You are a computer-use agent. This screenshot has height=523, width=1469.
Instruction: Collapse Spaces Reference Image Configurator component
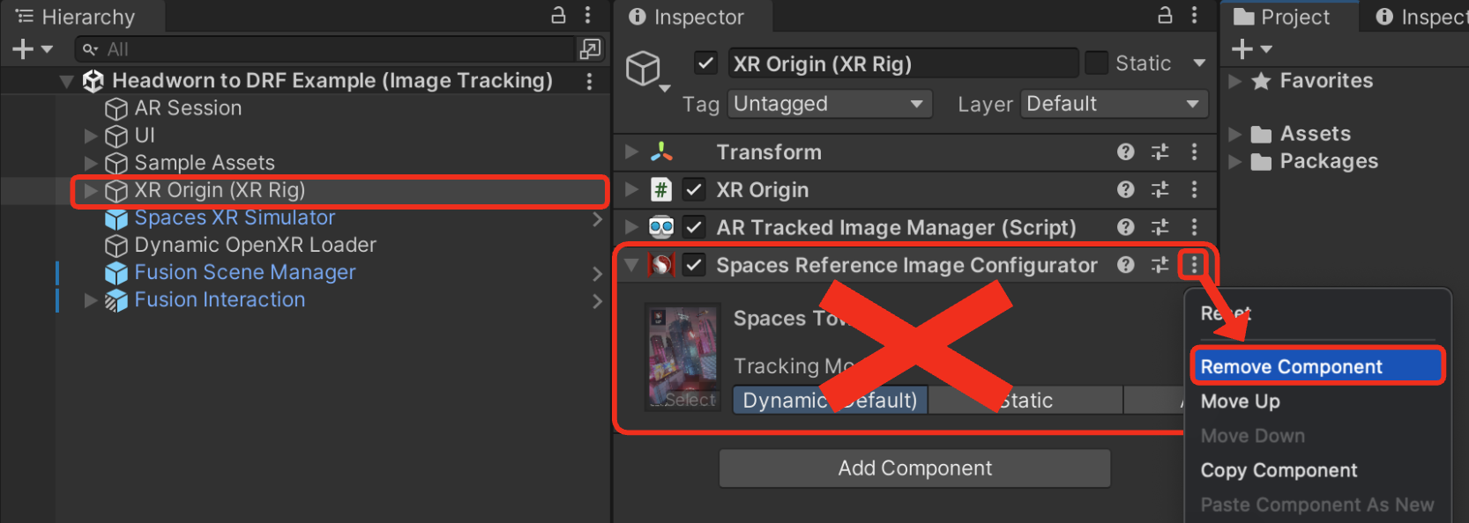click(x=631, y=265)
